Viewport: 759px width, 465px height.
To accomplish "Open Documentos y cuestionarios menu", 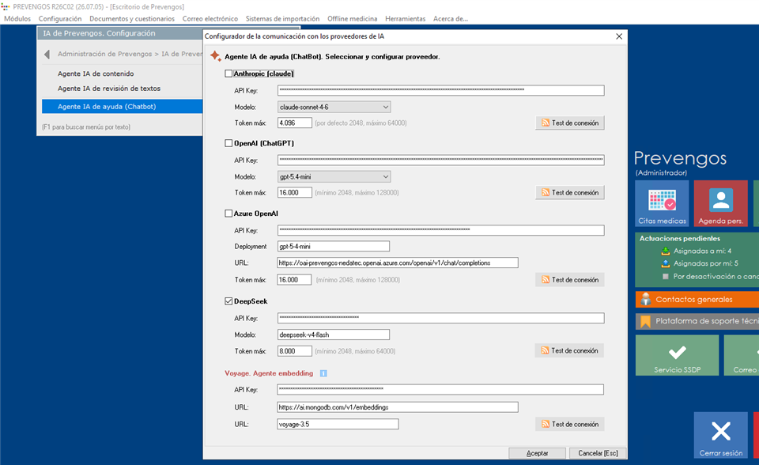I will pos(132,19).
